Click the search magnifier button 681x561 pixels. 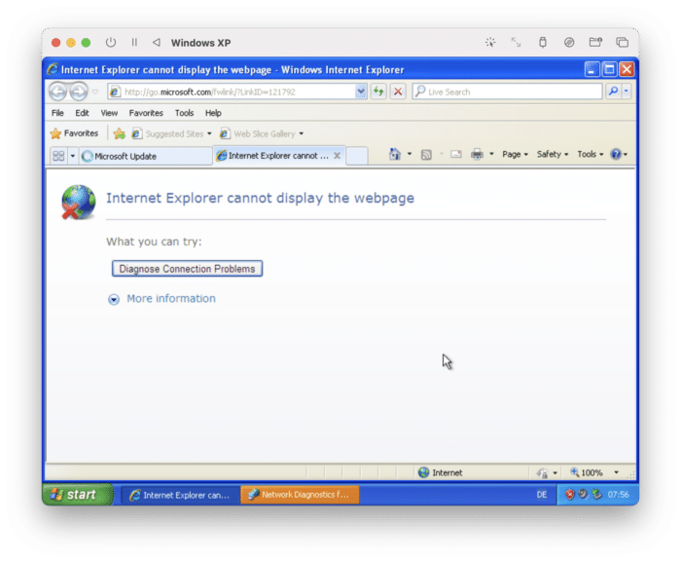(x=613, y=92)
